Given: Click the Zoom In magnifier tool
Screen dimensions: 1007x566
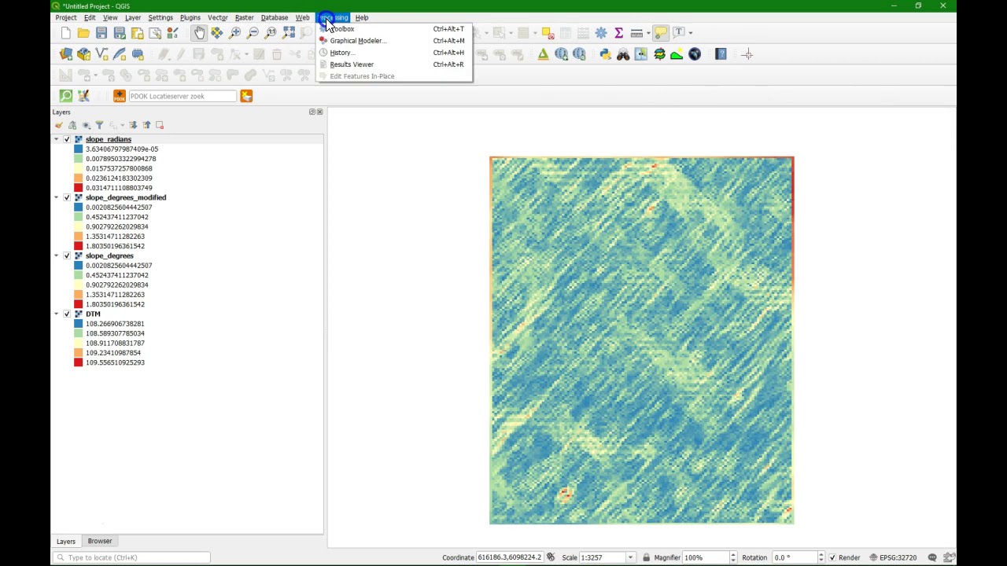Looking at the screenshot, I should click(234, 33).
